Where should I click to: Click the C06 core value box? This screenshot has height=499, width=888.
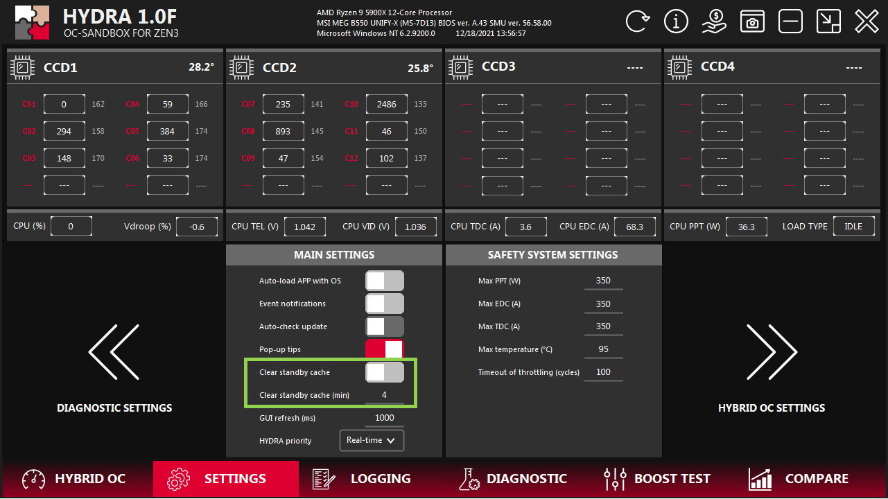[167, 159]
